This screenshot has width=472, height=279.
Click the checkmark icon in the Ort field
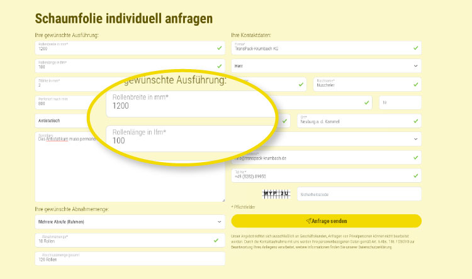point(415,121)
